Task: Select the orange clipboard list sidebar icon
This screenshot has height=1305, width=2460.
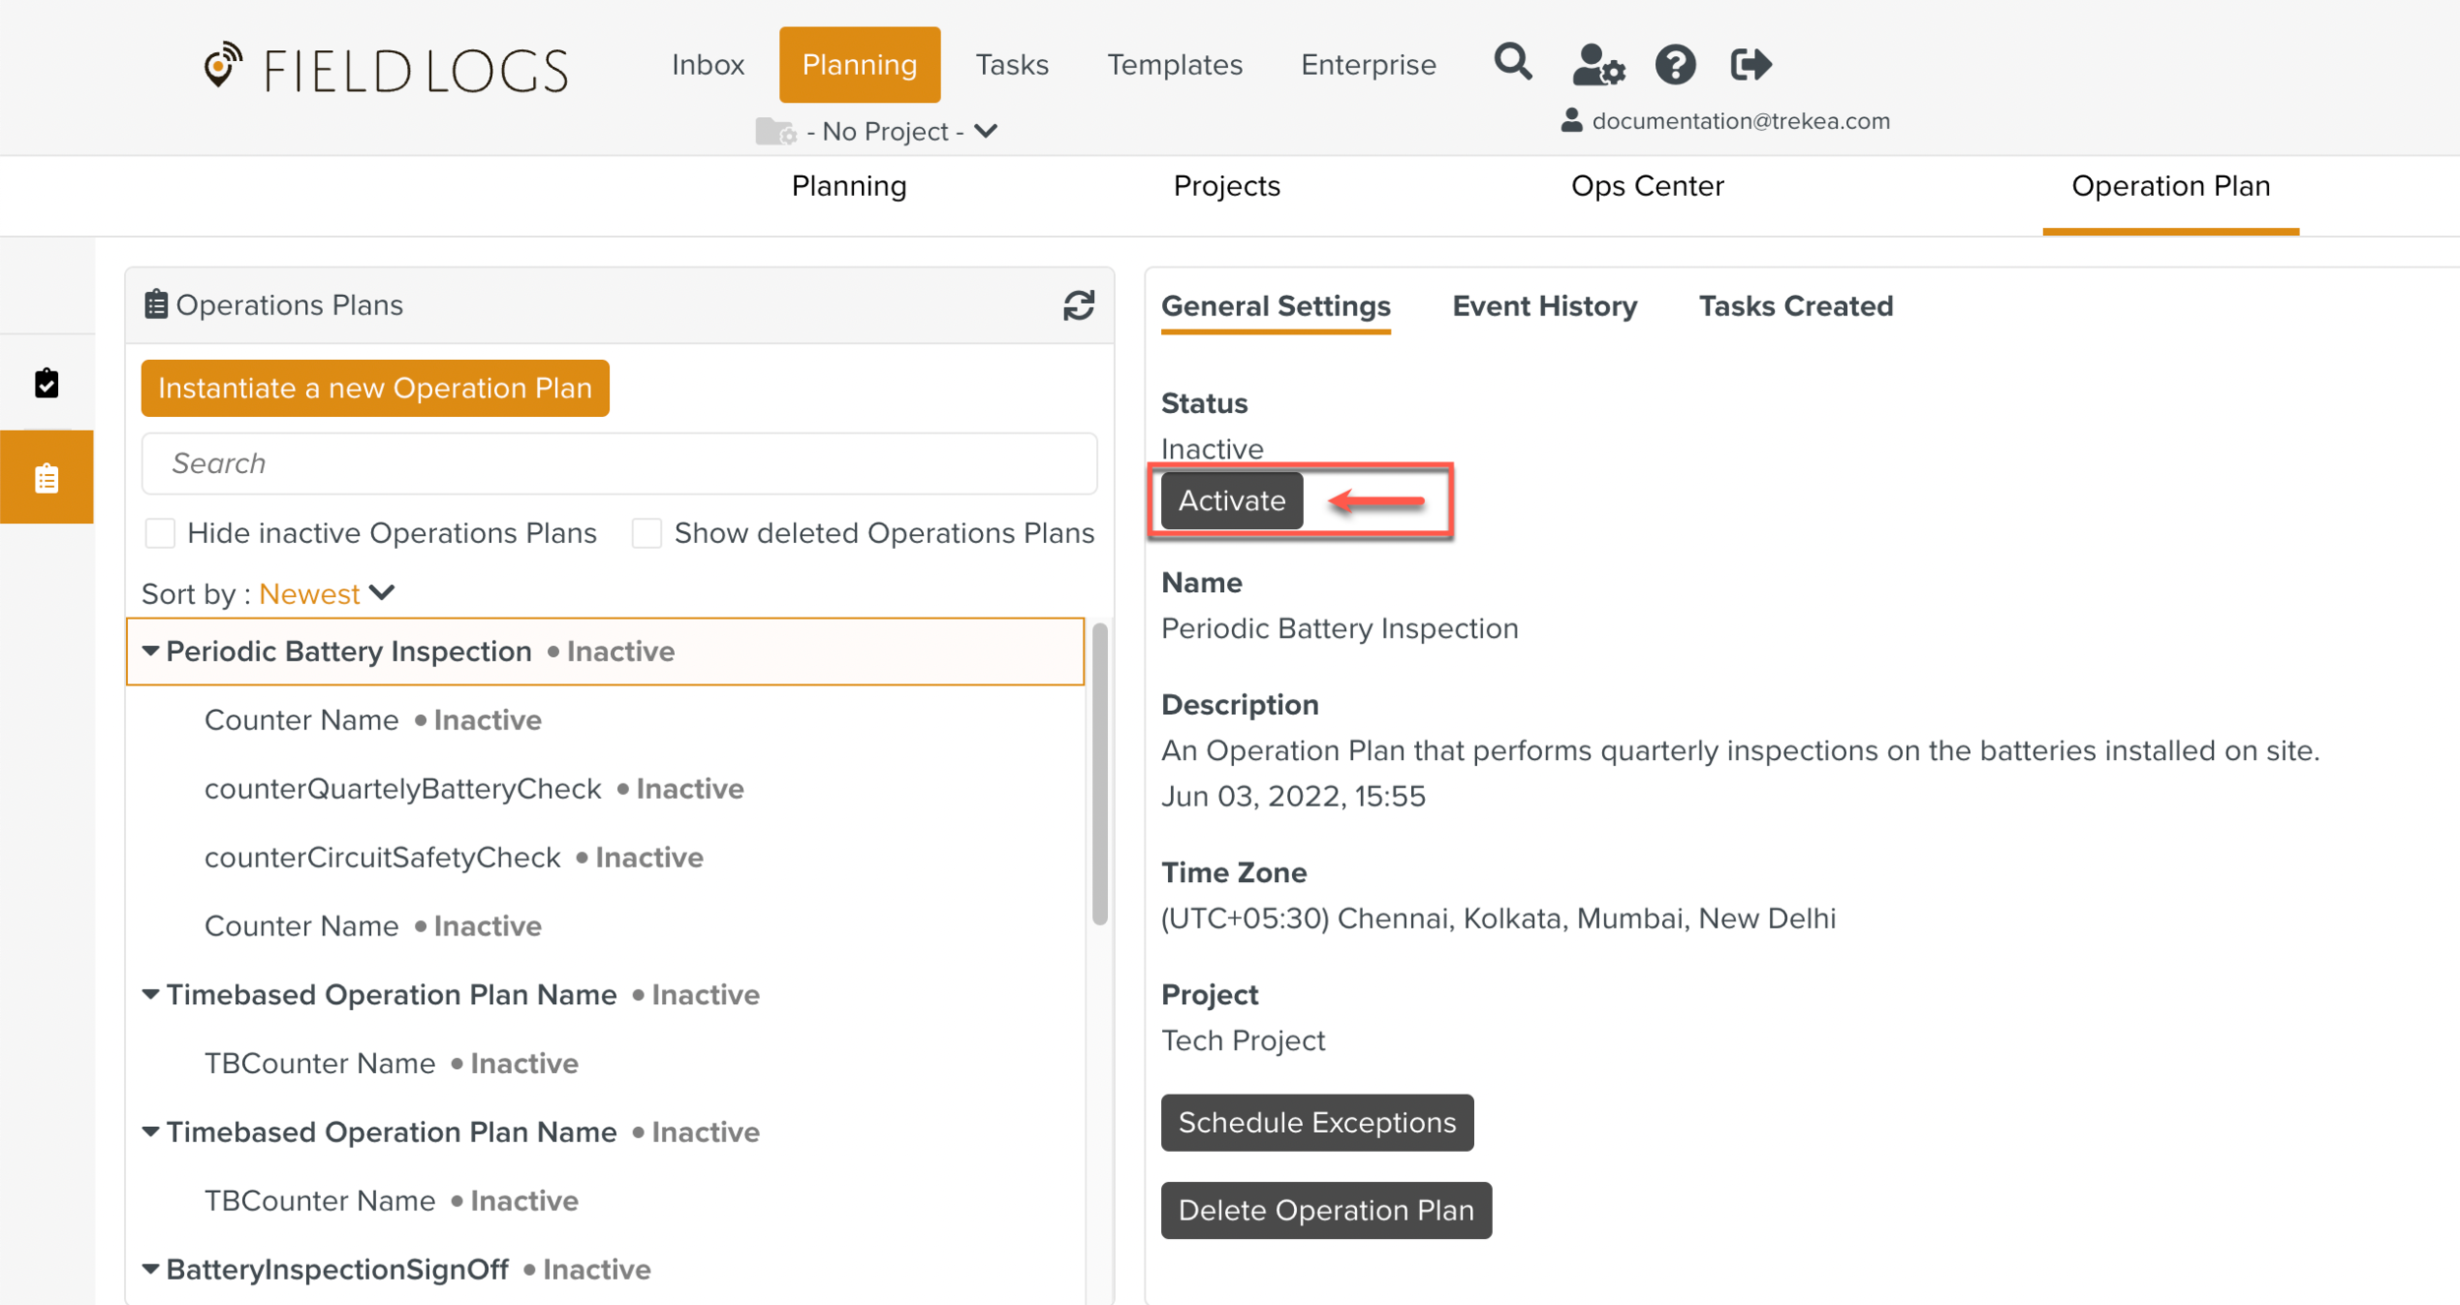Action: [46, 478]
